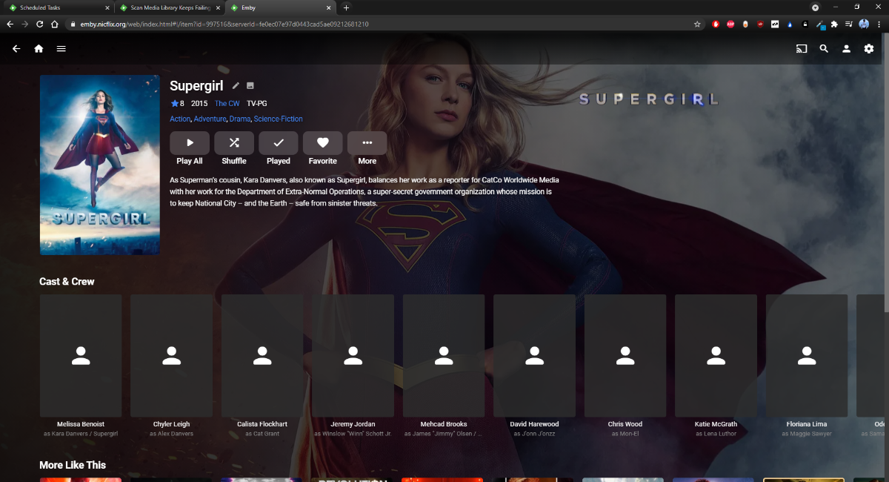Click the Science Fiction genre link
This screenshot has width=889, height=482.
[278, 119]
